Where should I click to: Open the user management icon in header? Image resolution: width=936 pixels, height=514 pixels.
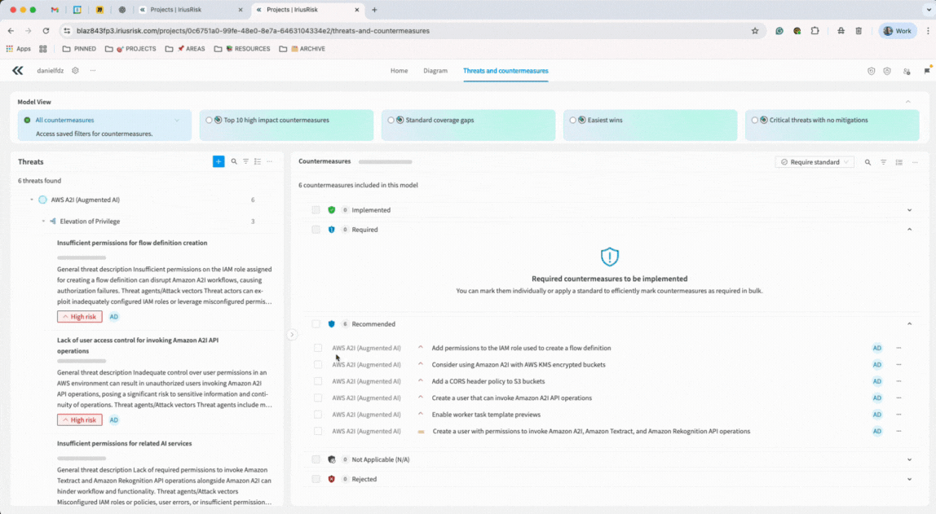click(907, 71)
